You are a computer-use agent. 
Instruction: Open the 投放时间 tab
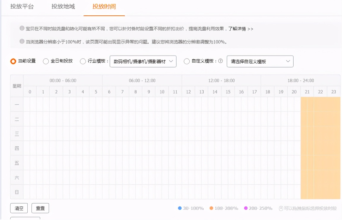point(104,7)
